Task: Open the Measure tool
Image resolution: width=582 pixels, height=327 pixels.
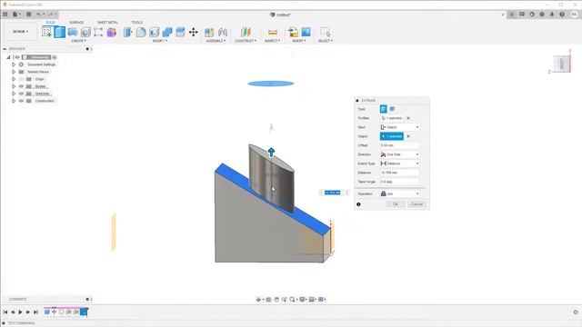Action: pos(273,33)
